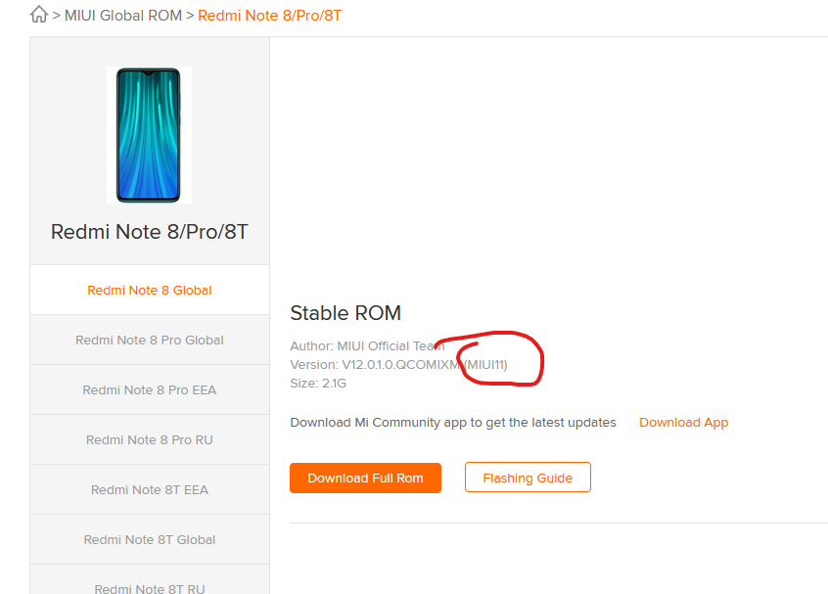Click the Redmi Note 8/Pro/8T sidebar title
The image size is (828, 594).
[149, 232]
